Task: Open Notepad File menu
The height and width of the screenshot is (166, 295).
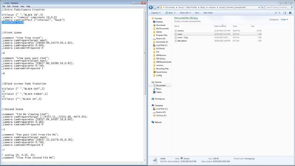Action: pyautogui.click(x=4, y=6)
